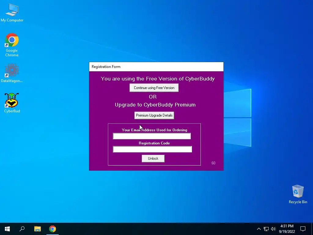Click the countdown number 60
Screen dimensions: 313x235
coord(213,163)
